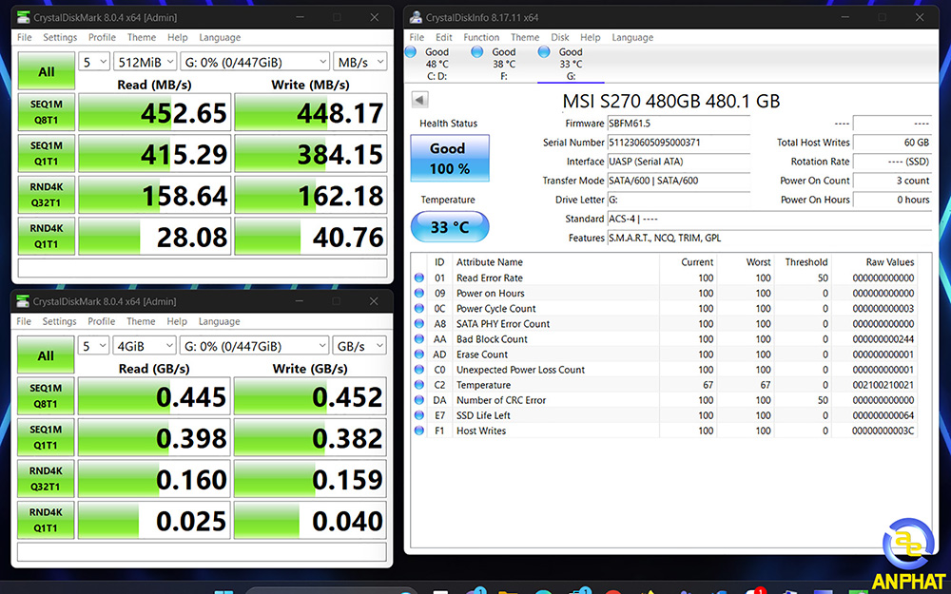Click the Good 100 % health status button

(450, 158)
